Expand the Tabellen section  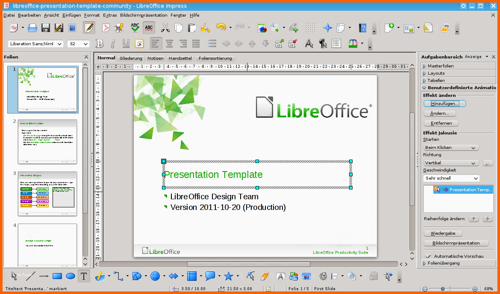point(458,81)
